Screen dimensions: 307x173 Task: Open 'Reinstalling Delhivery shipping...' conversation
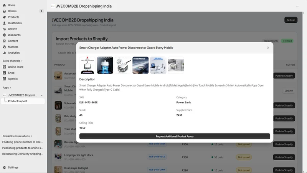coord(23,154)
